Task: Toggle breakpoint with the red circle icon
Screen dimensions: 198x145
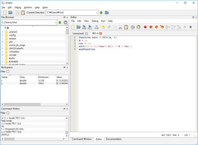Action: coord(145,27)
